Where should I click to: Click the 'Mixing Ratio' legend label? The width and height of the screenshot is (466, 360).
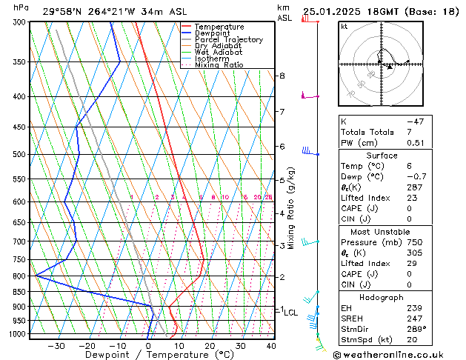219,64
